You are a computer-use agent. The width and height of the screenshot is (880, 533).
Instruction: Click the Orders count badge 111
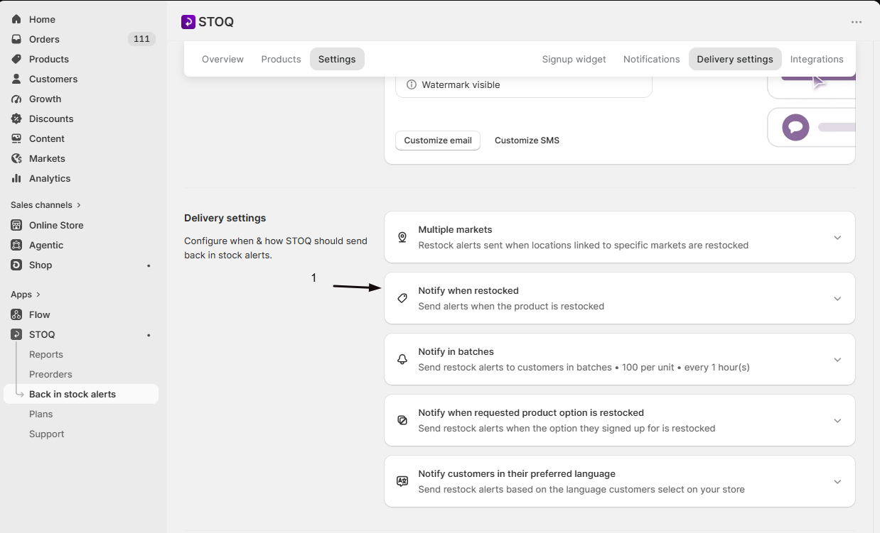pyautogui.click(x=141, y=39)
